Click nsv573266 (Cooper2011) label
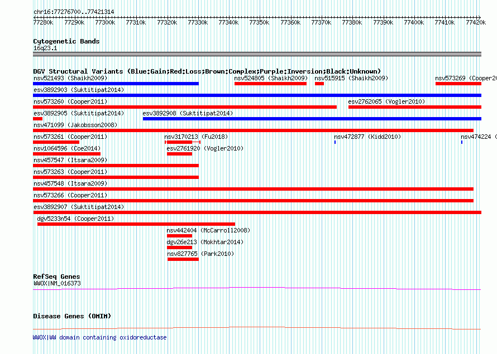Image resolution: width=497 pixels, height=354 pixels. (x=70, y=195)
